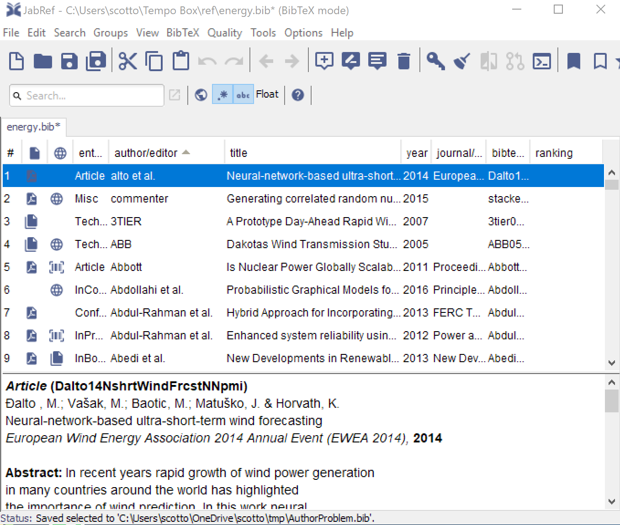Open the Groups menu
This screenshot has width=620, height=525.
click(x=111, y=33)
